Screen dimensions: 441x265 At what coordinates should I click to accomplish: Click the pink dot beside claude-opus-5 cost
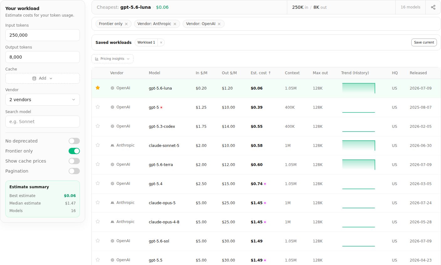[265, 203]
